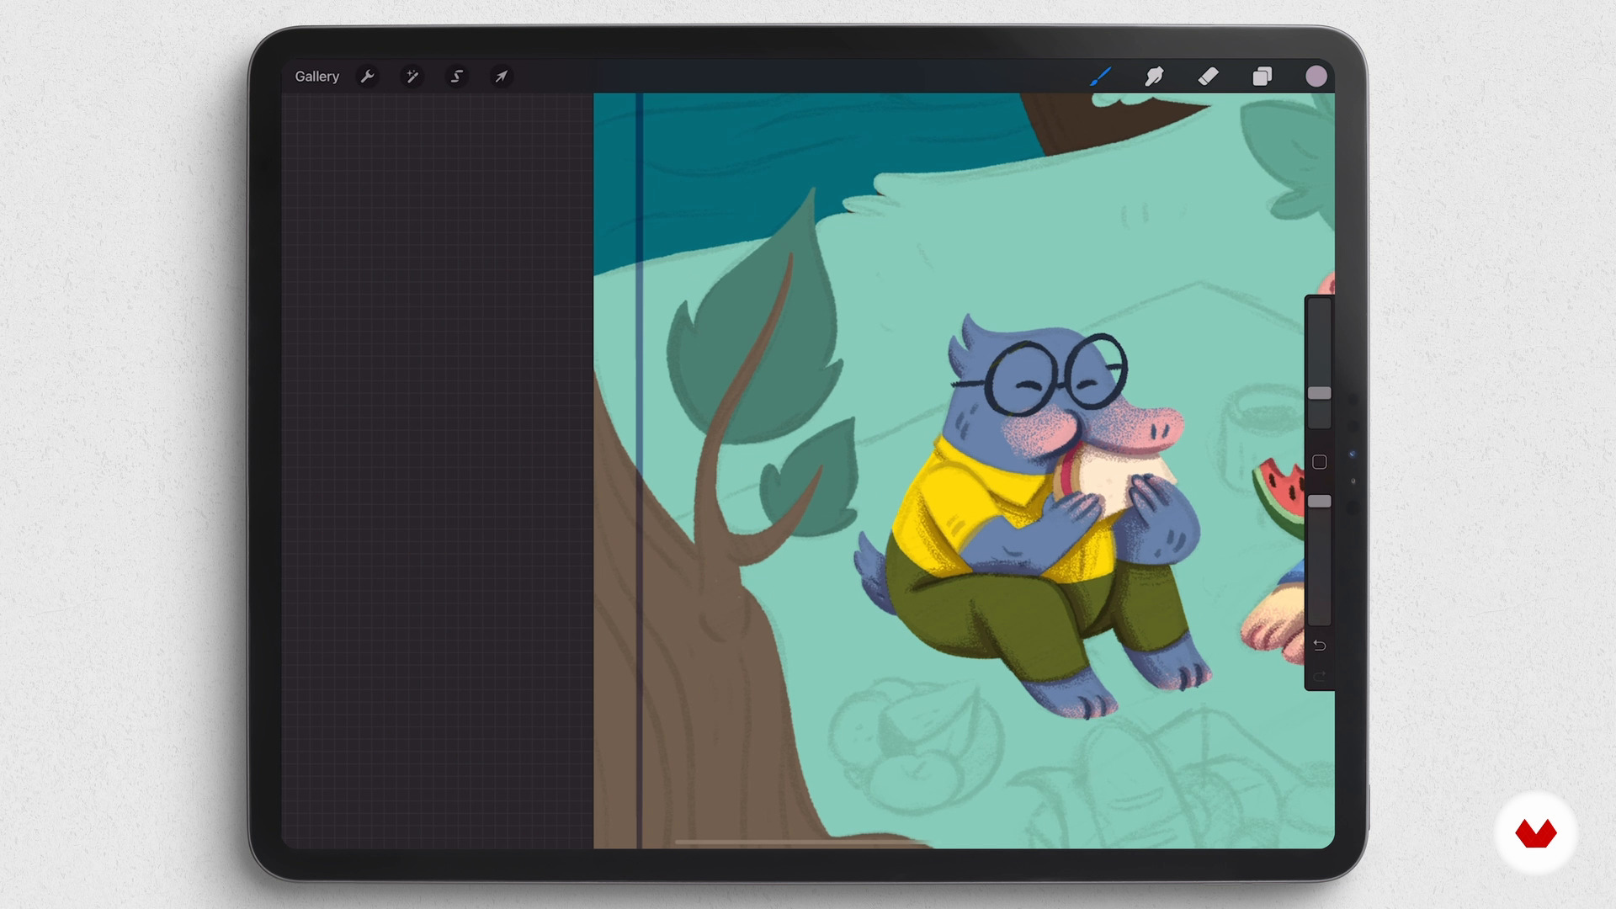Tap the Undo arrow
The image size is (1616, 909).
coord(1319,646)
